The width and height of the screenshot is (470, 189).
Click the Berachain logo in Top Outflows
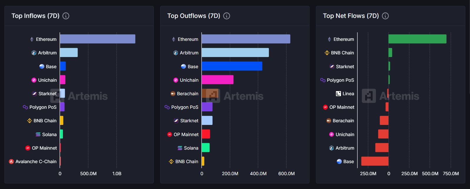pyautogui.click(x=173, y=93)
